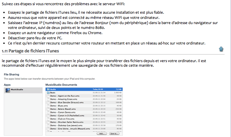Viewport: 231px width, 137px height.
Task: Click the 7,9 MB size of Audio
Action: (119, 89)
